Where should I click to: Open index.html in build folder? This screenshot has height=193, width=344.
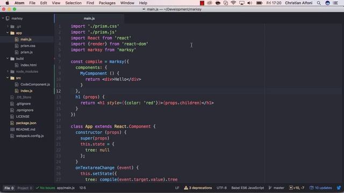coord(28,65)
